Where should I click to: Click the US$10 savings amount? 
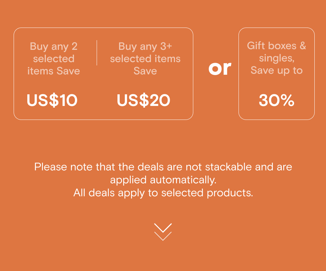coord(52,101)
